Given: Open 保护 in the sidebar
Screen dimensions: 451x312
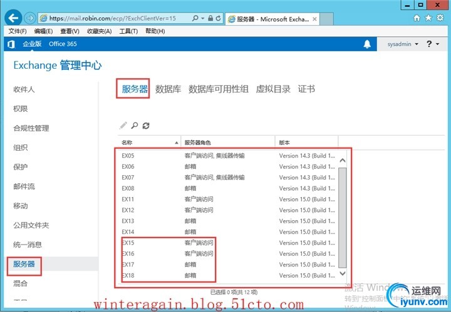Looking at the screenshot, I should pyautogui.click(x=21, y=167).
